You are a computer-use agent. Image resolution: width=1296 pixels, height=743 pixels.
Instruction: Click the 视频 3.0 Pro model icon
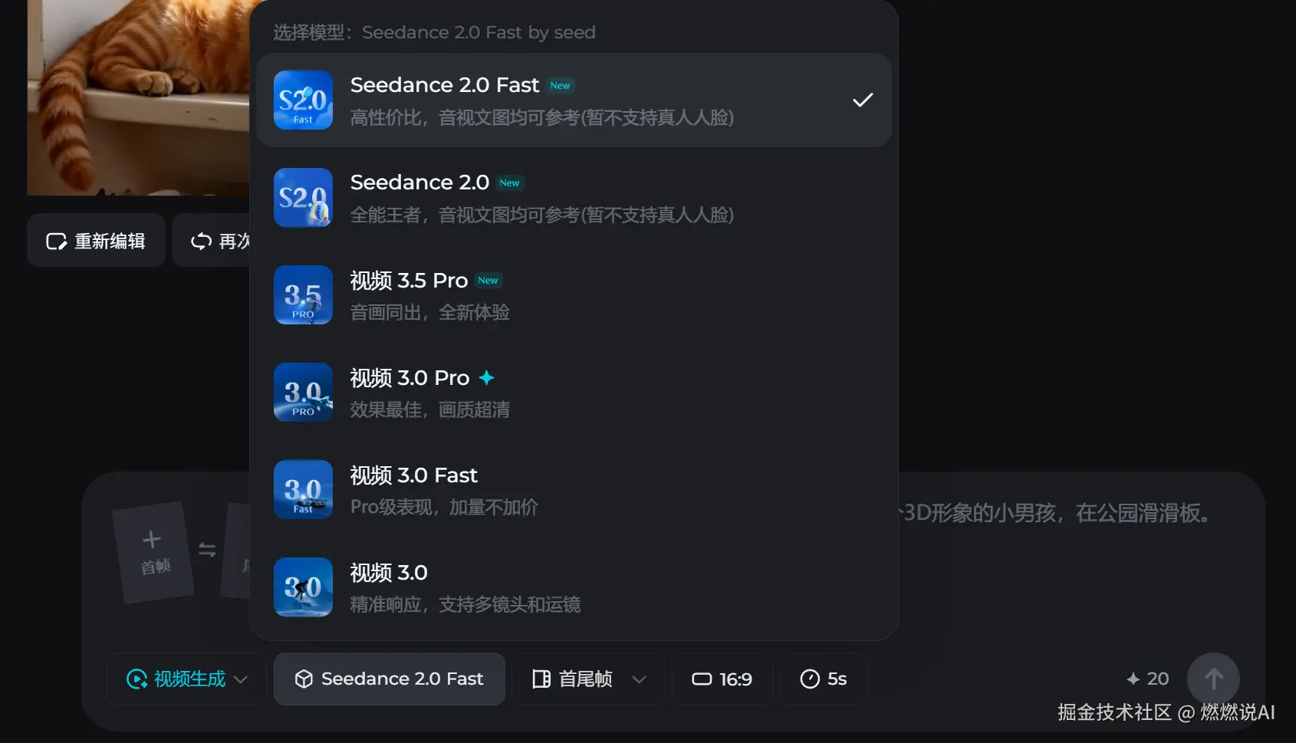coord(303,392)
